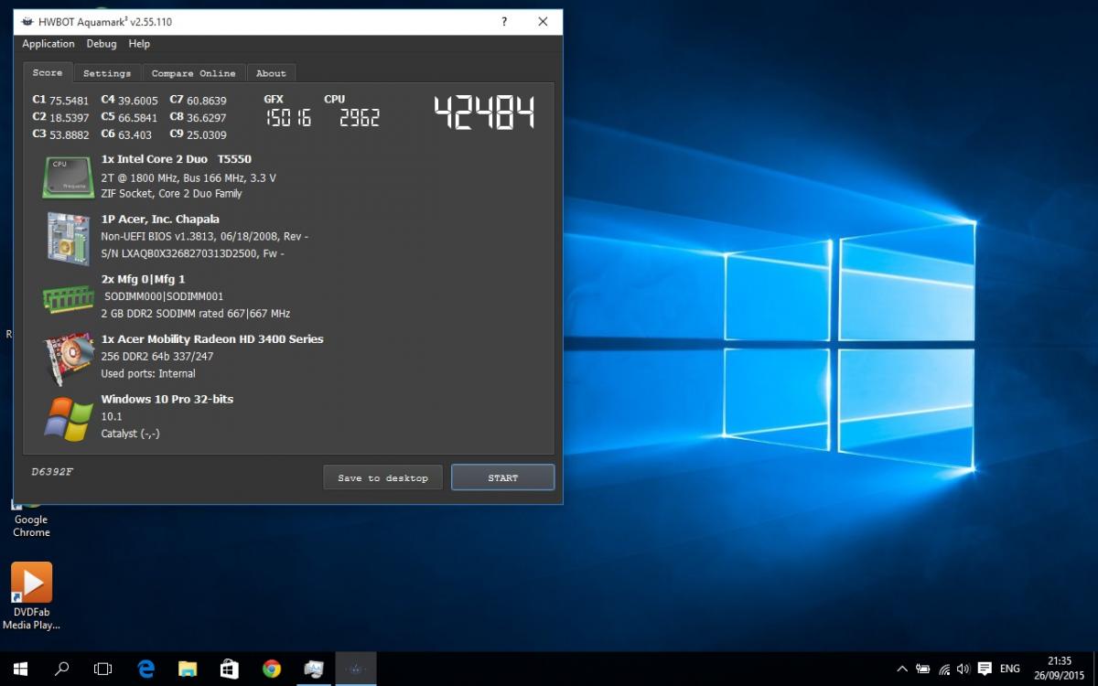
Task: Click the '2 GB DDR2 SODIMM rated' line
Action: pos(195,314)
